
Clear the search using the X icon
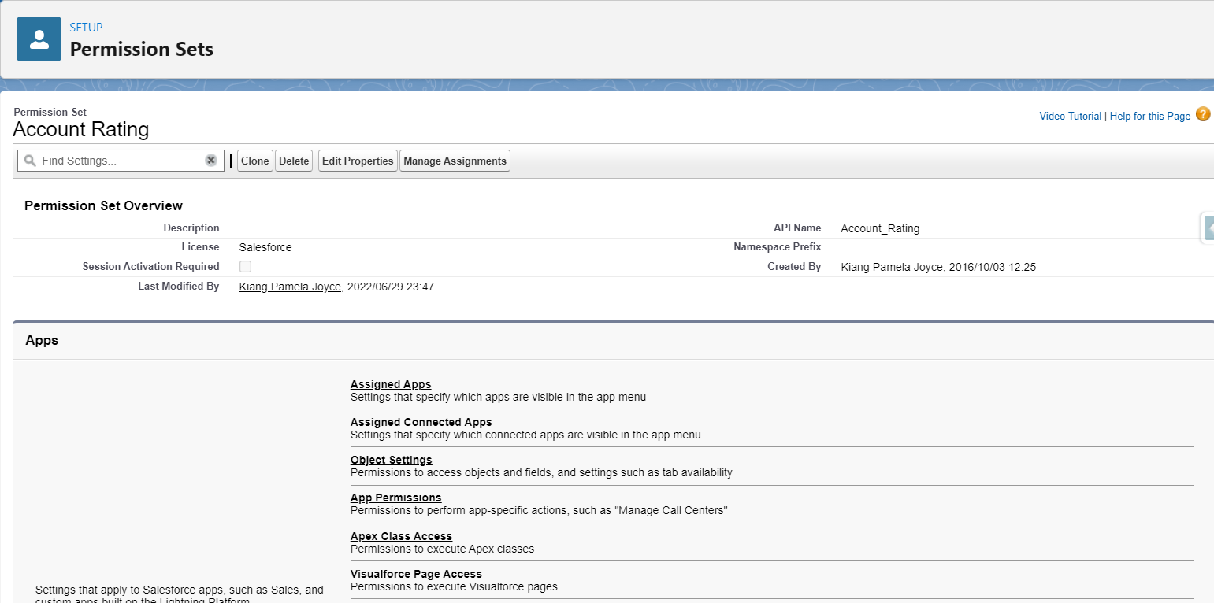coord(210,160)
